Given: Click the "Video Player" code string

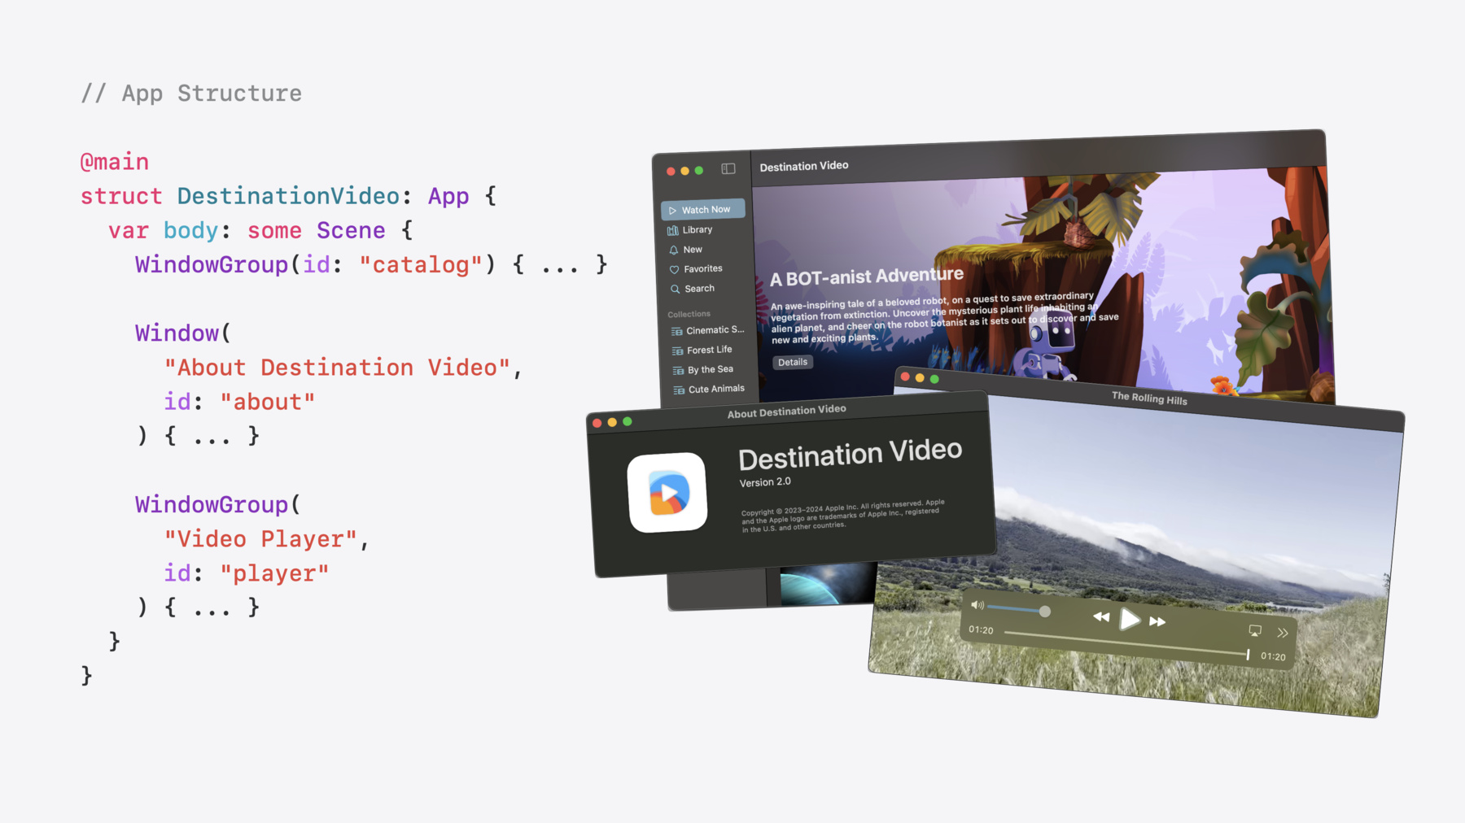Looking at the screenshot, I should pos(260,539).
